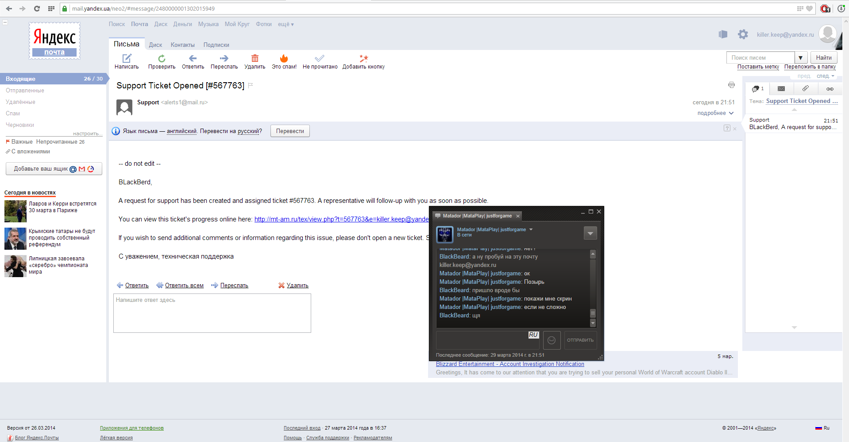Click the browser reload icon
Image resolution: width=849 pixels, height=442 pixels.
pos(37,8)
